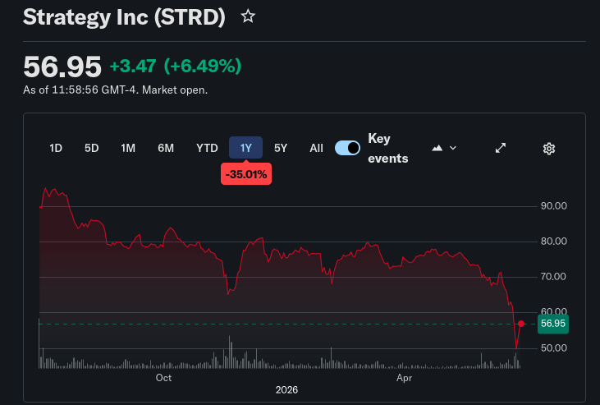
Task: Click the -35.01% return badge
Action: 246,174
